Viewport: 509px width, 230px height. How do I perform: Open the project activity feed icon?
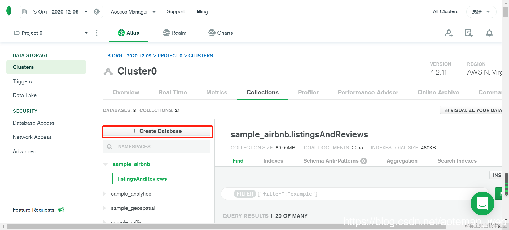click(469, 33)
